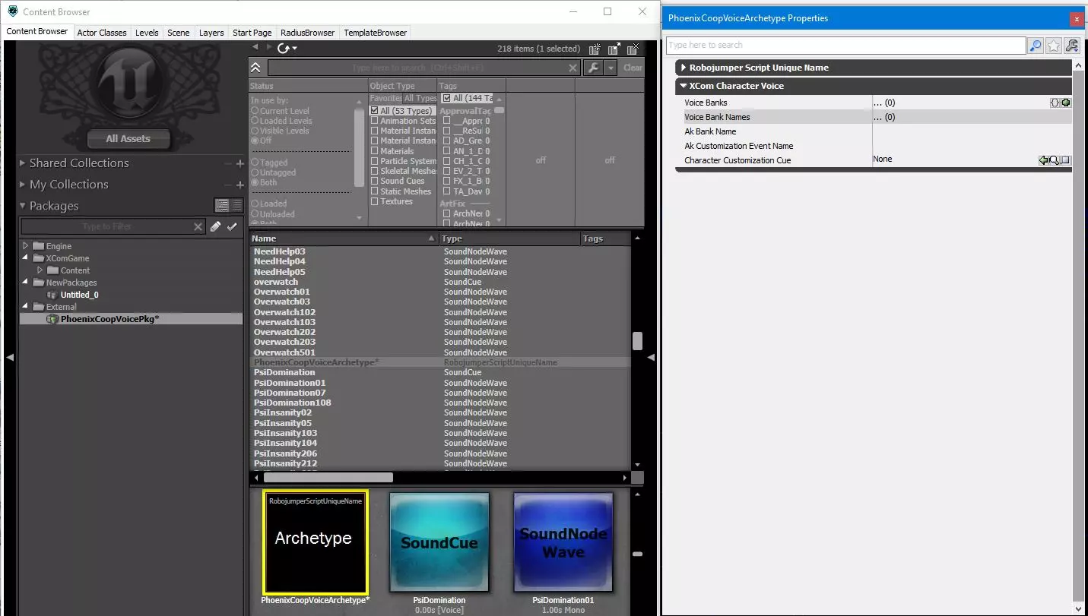Click the All Assets button

click(128, 139)
